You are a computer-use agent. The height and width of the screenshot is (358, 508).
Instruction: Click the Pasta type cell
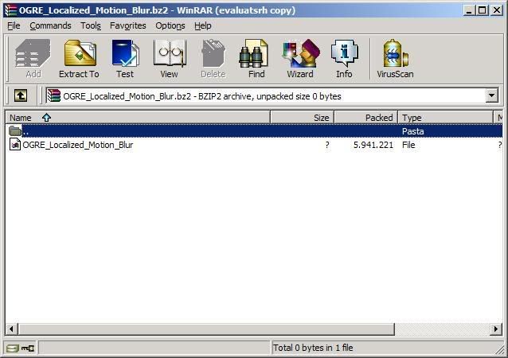tap(412, 131)
